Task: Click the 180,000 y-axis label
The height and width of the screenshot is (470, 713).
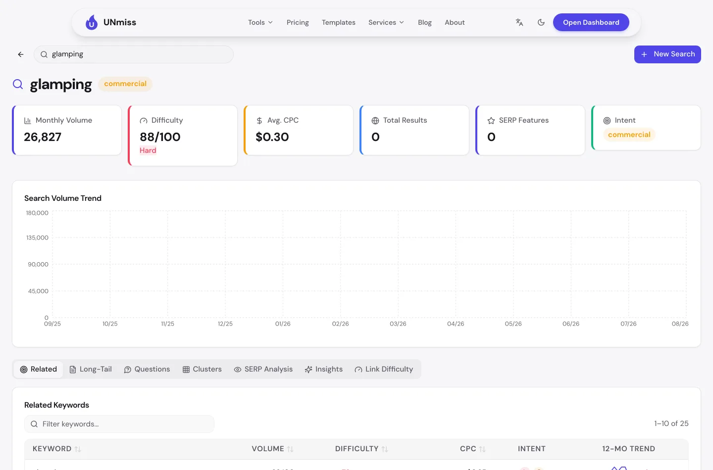Action: [37, 213]
